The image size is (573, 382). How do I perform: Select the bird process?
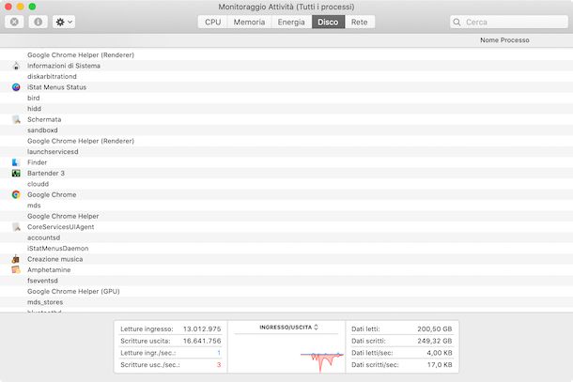pos(33,98)
